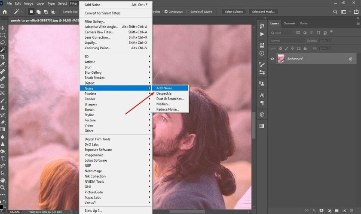
Task: Open the Image menu in menu bar
Action: [x=28, y=3]
